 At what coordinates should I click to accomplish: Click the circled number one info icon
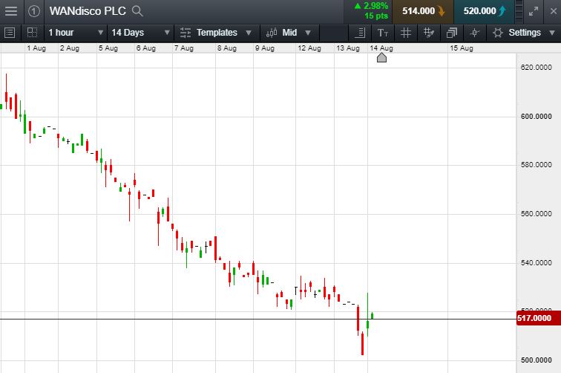coord(34,11)
